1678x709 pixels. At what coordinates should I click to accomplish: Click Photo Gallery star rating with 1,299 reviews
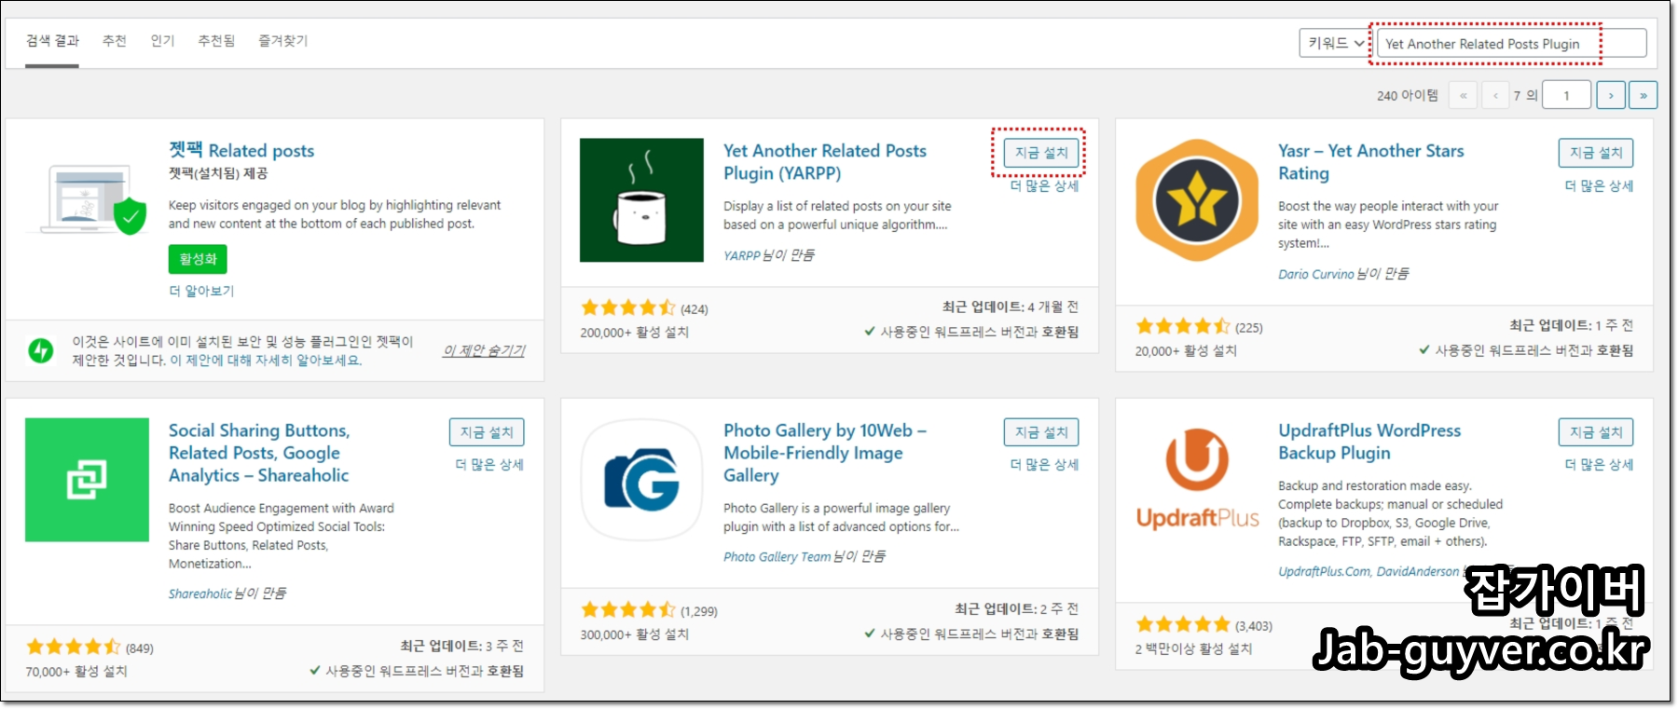click(x=628, y=609)
